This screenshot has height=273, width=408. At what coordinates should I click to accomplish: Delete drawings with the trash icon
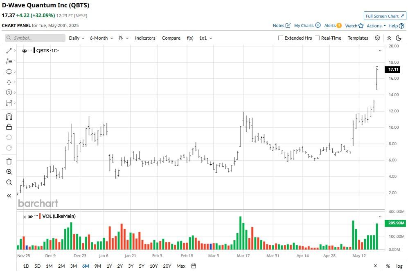pyautogui.click(x=9, y=161)
